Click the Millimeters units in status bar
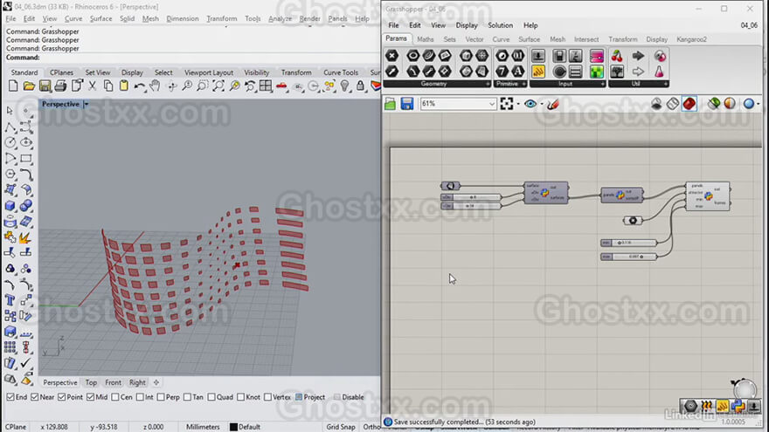The height and width of the screenshot is (432, 769). coord(203,427)
